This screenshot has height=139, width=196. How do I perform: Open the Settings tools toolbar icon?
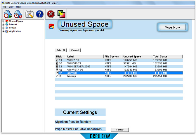pos(30,14)
